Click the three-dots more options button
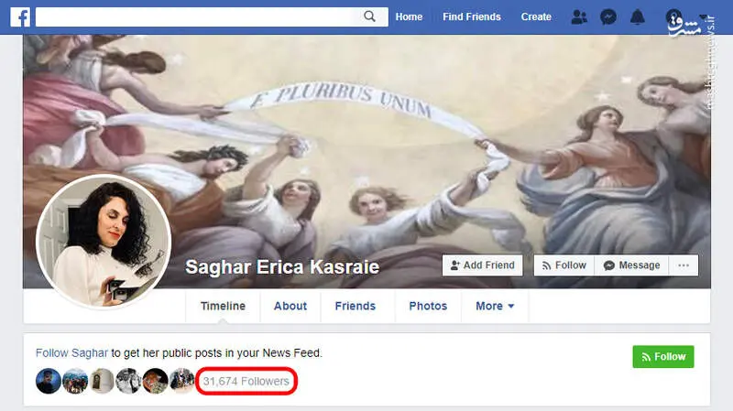 point(684,265)
